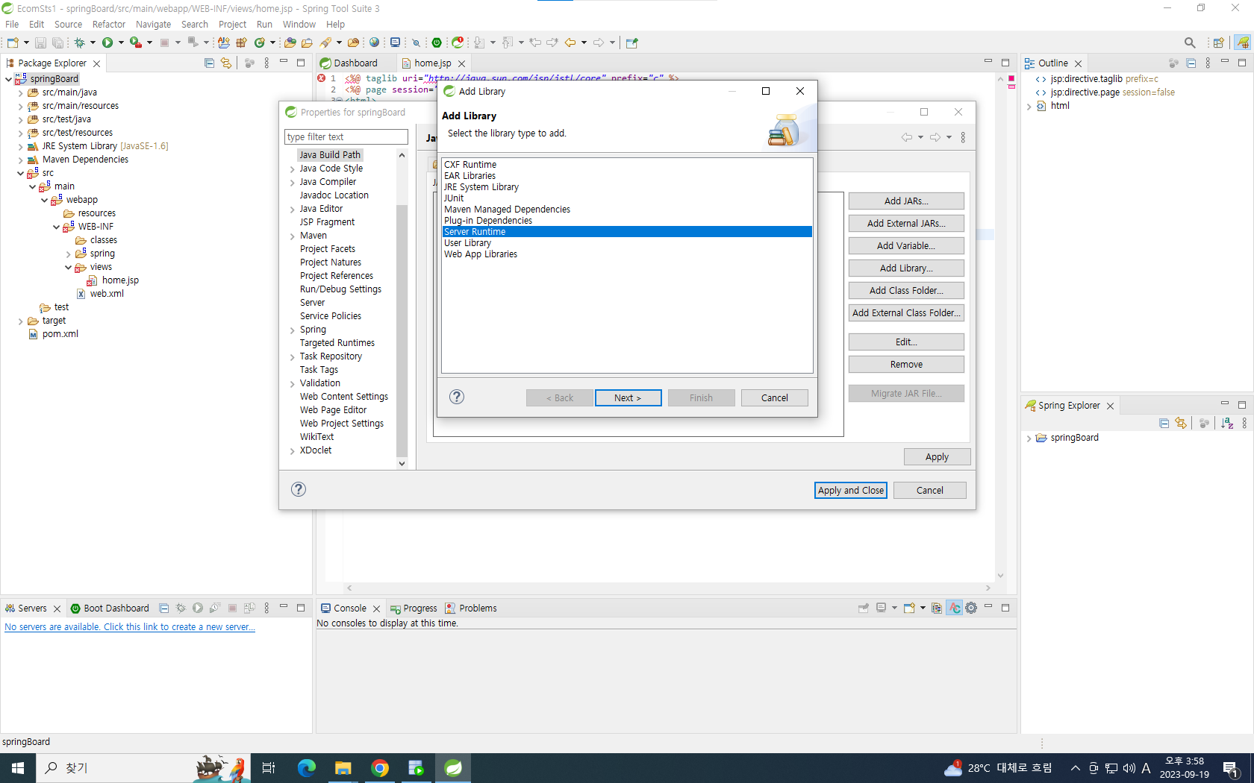Select Web App Libraries in library list

tap(627, 254)
